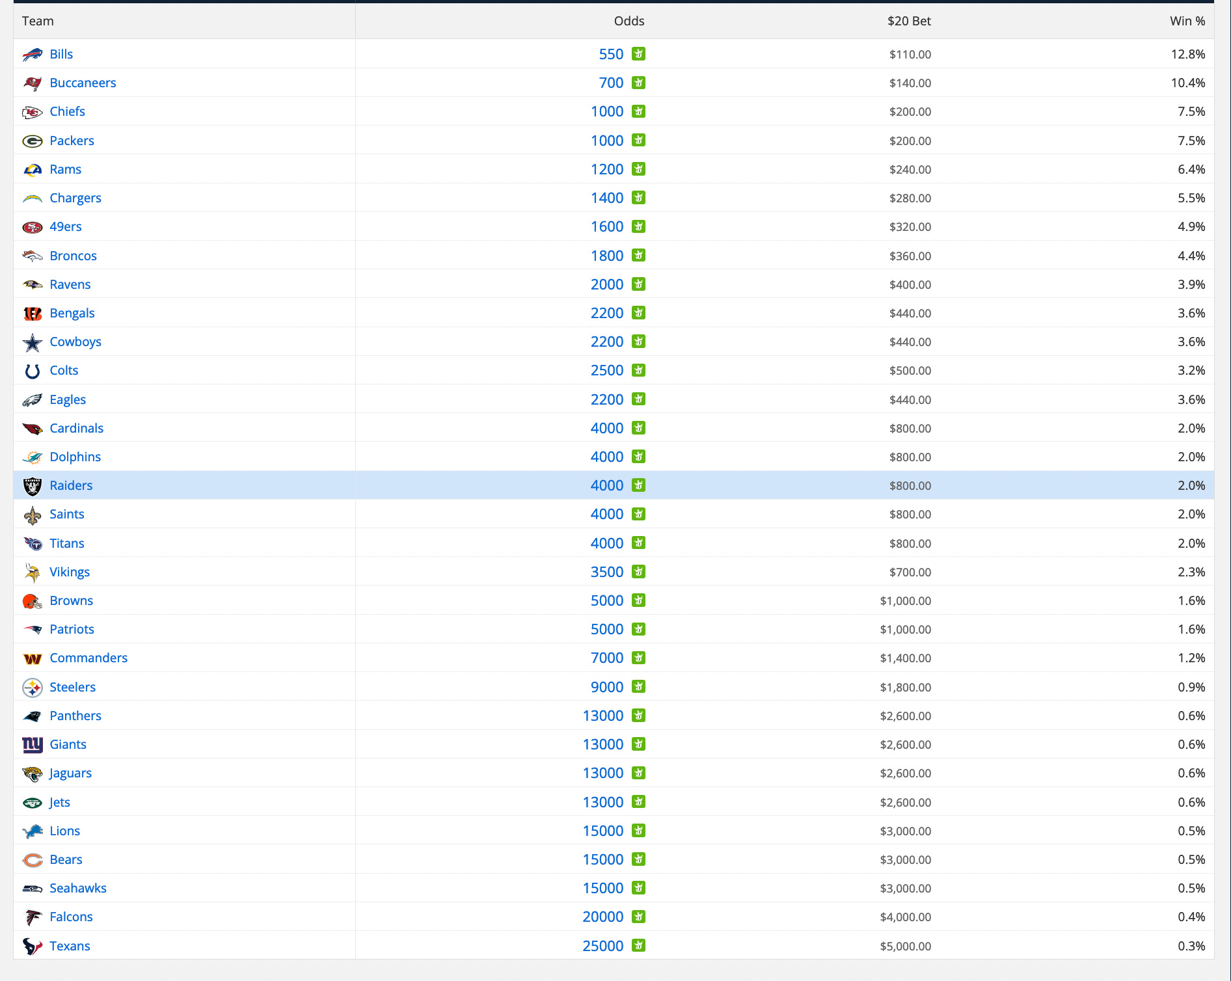
Task: Open the Cardinals team link
Action: click(x=76, y=428)
